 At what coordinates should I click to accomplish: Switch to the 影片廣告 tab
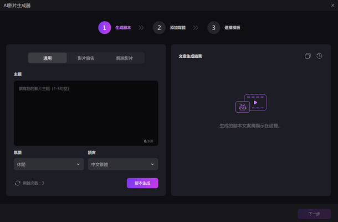86,58
